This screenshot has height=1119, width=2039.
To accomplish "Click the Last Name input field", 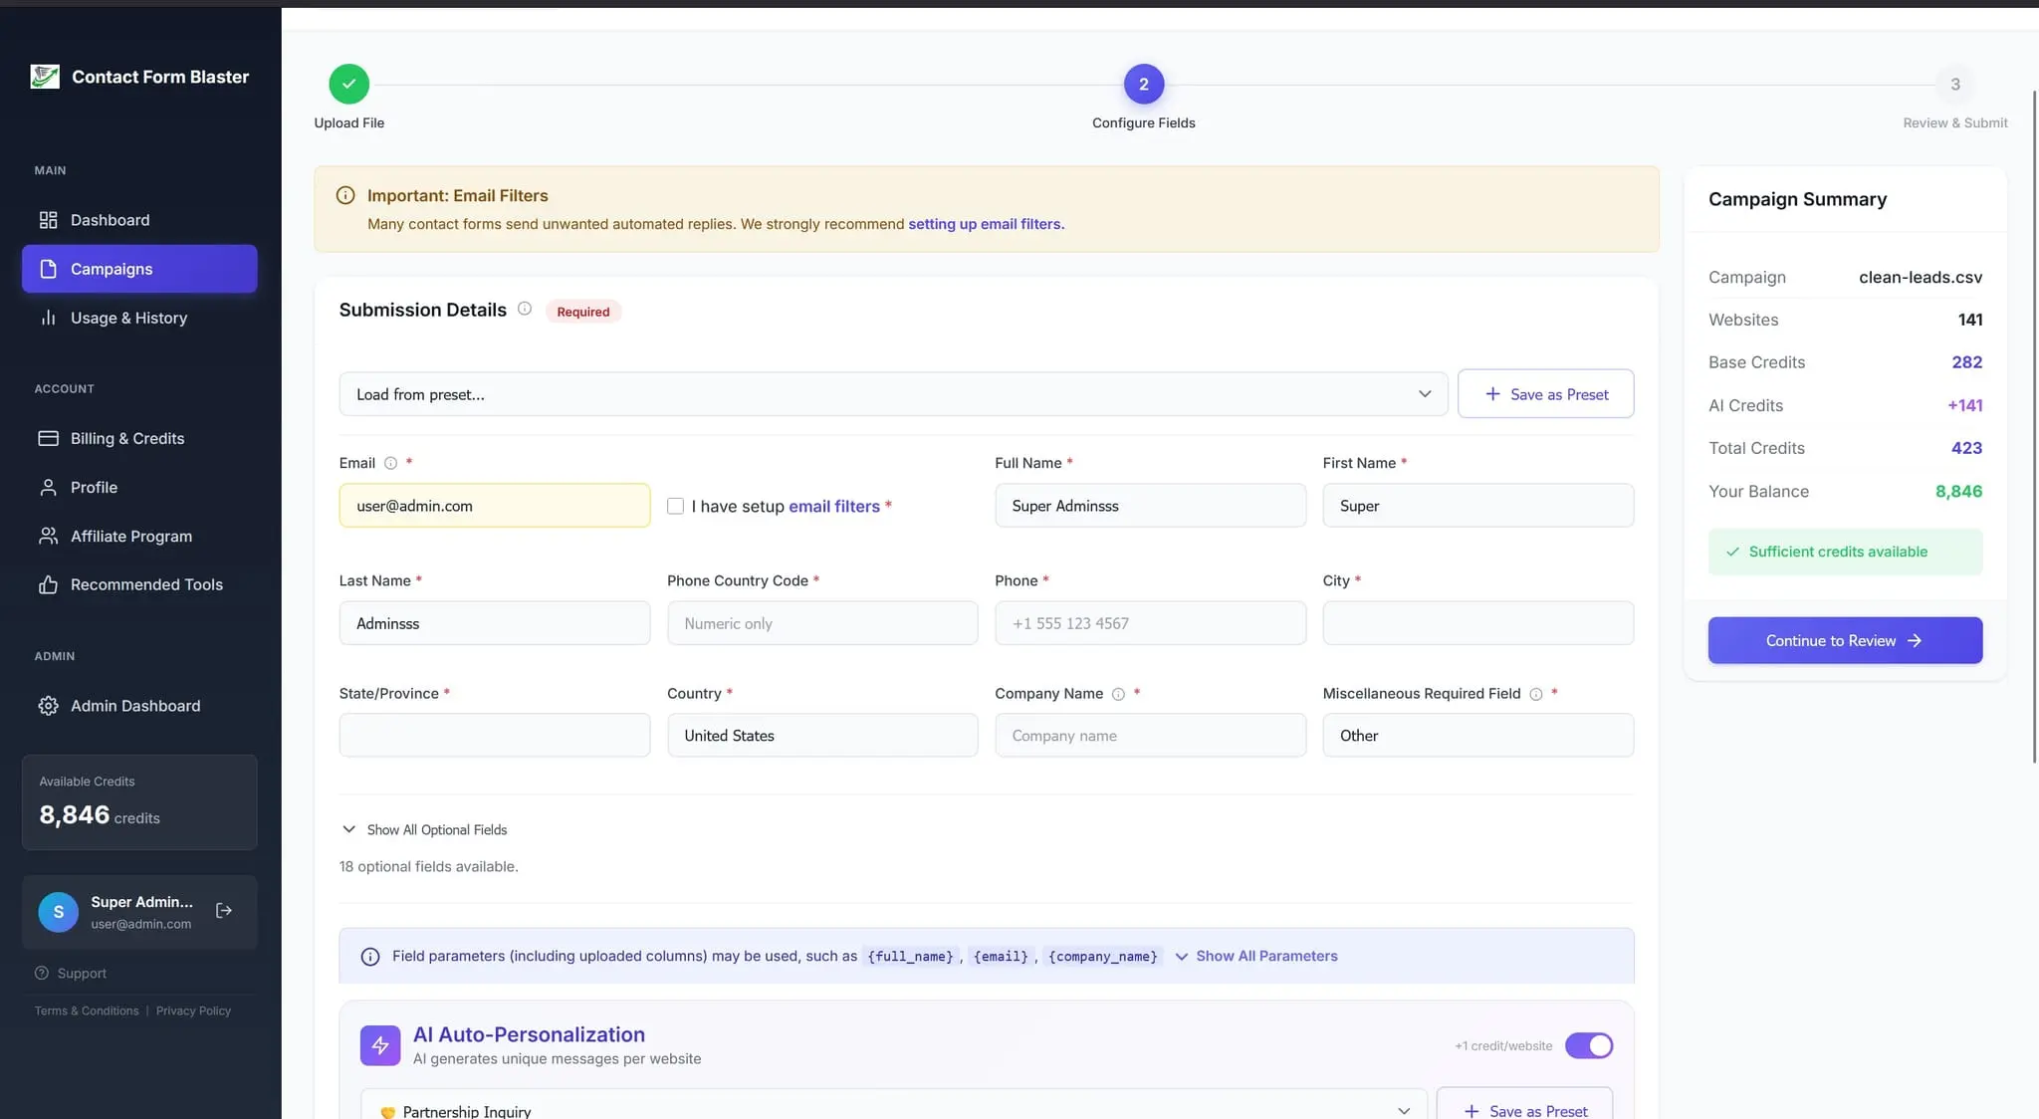I will point(495,623).
